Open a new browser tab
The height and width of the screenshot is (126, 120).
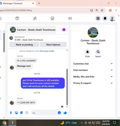click(39, 3)
